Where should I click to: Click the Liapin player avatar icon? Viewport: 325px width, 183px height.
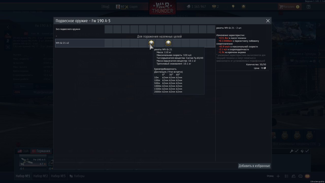point(118,7)
